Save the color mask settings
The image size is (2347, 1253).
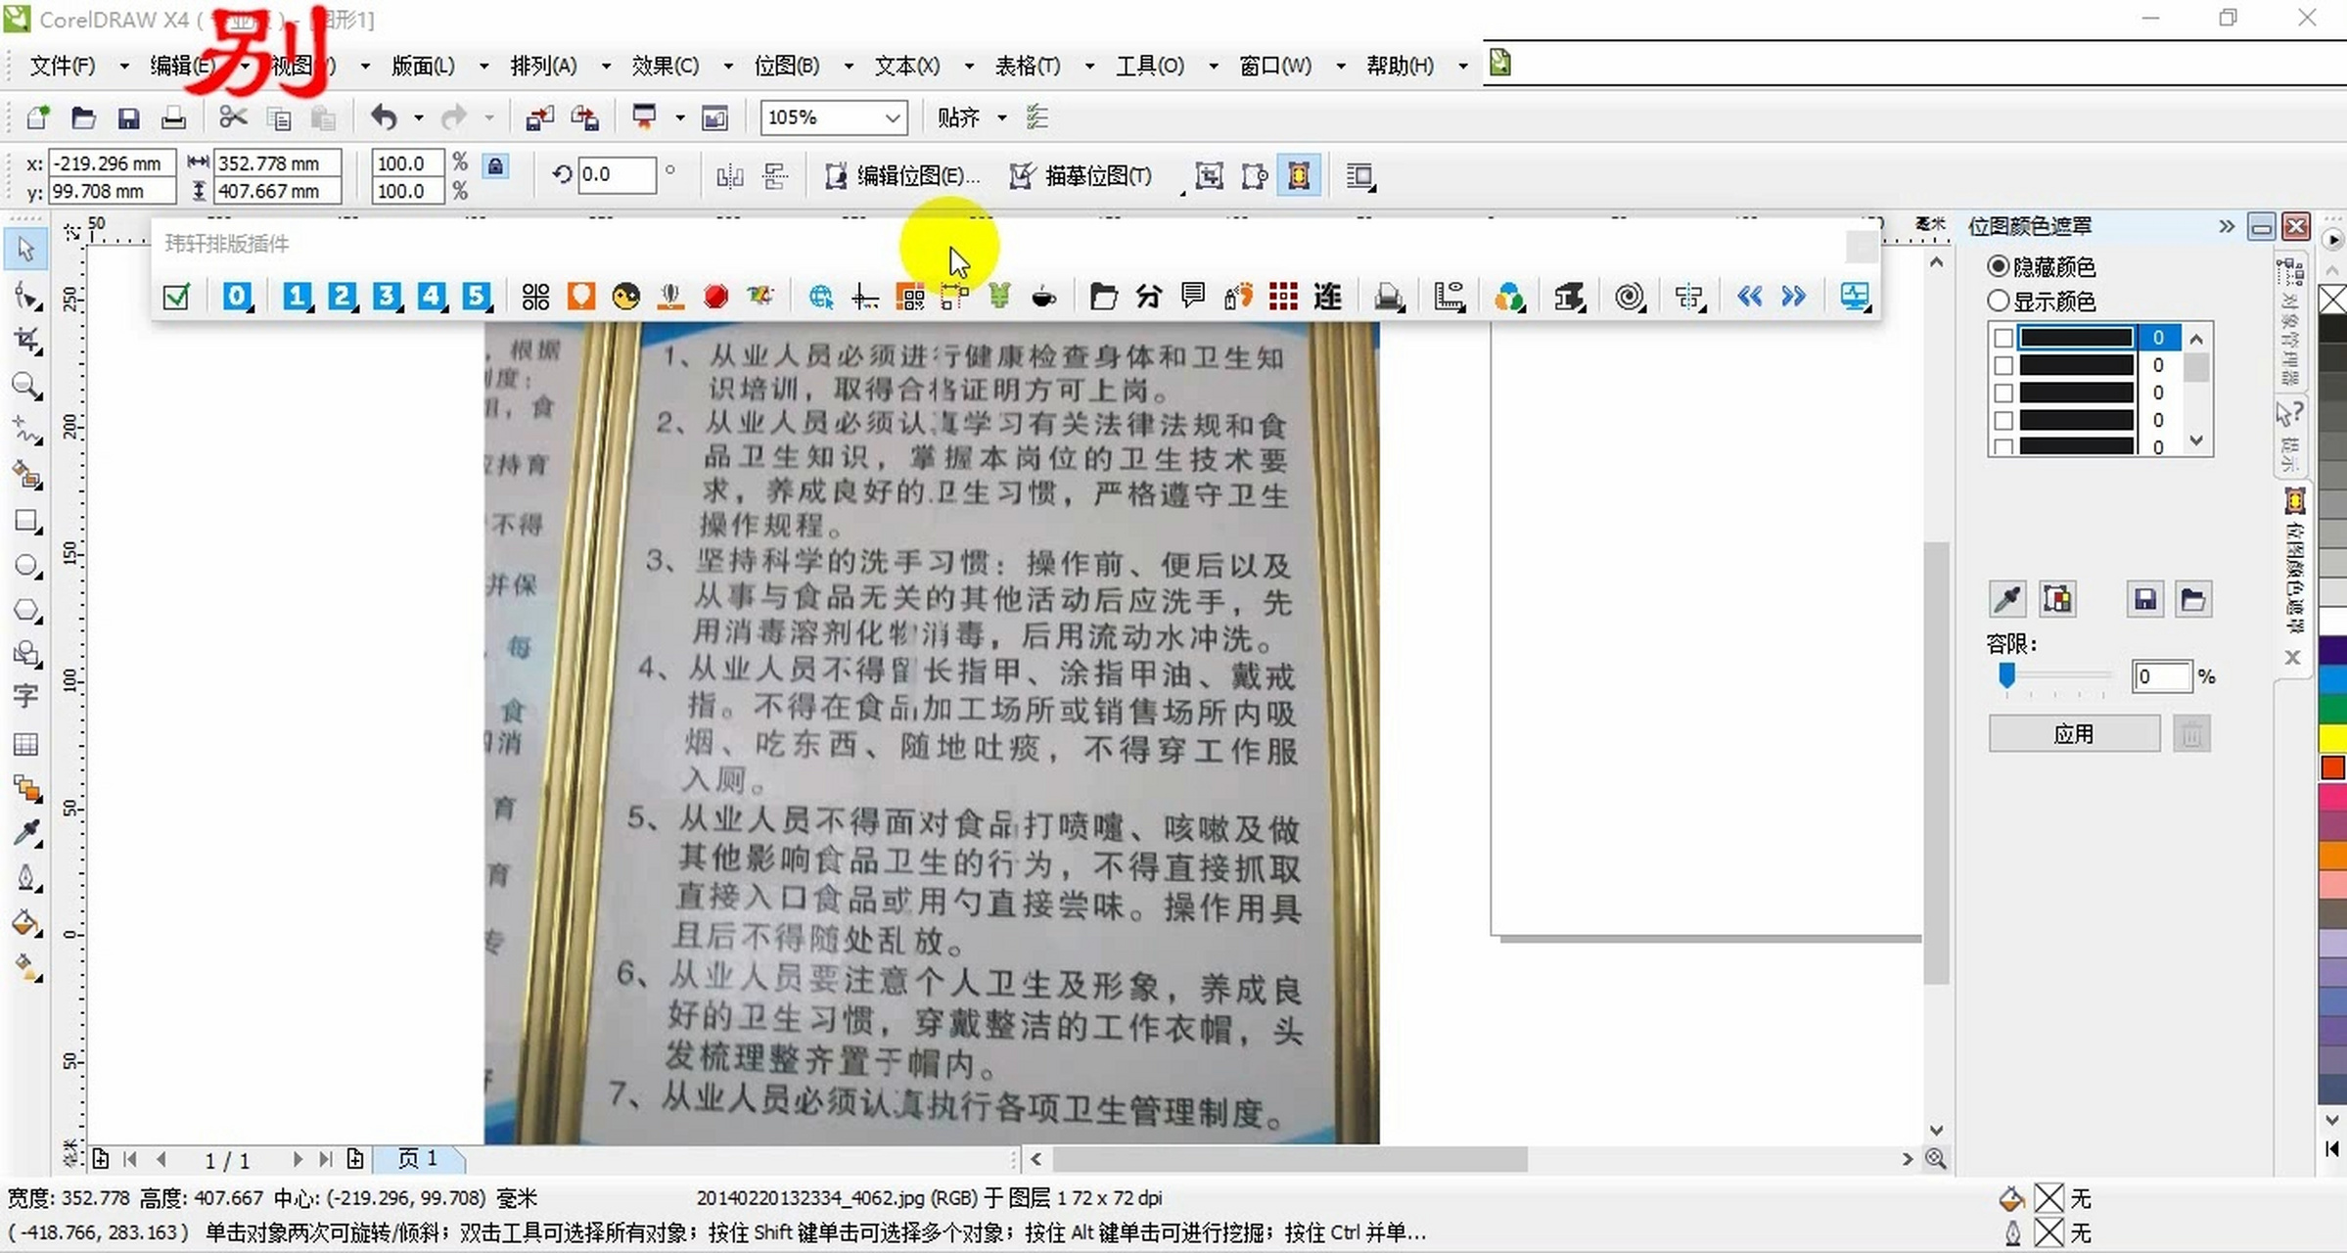[x=2145, y=599]
